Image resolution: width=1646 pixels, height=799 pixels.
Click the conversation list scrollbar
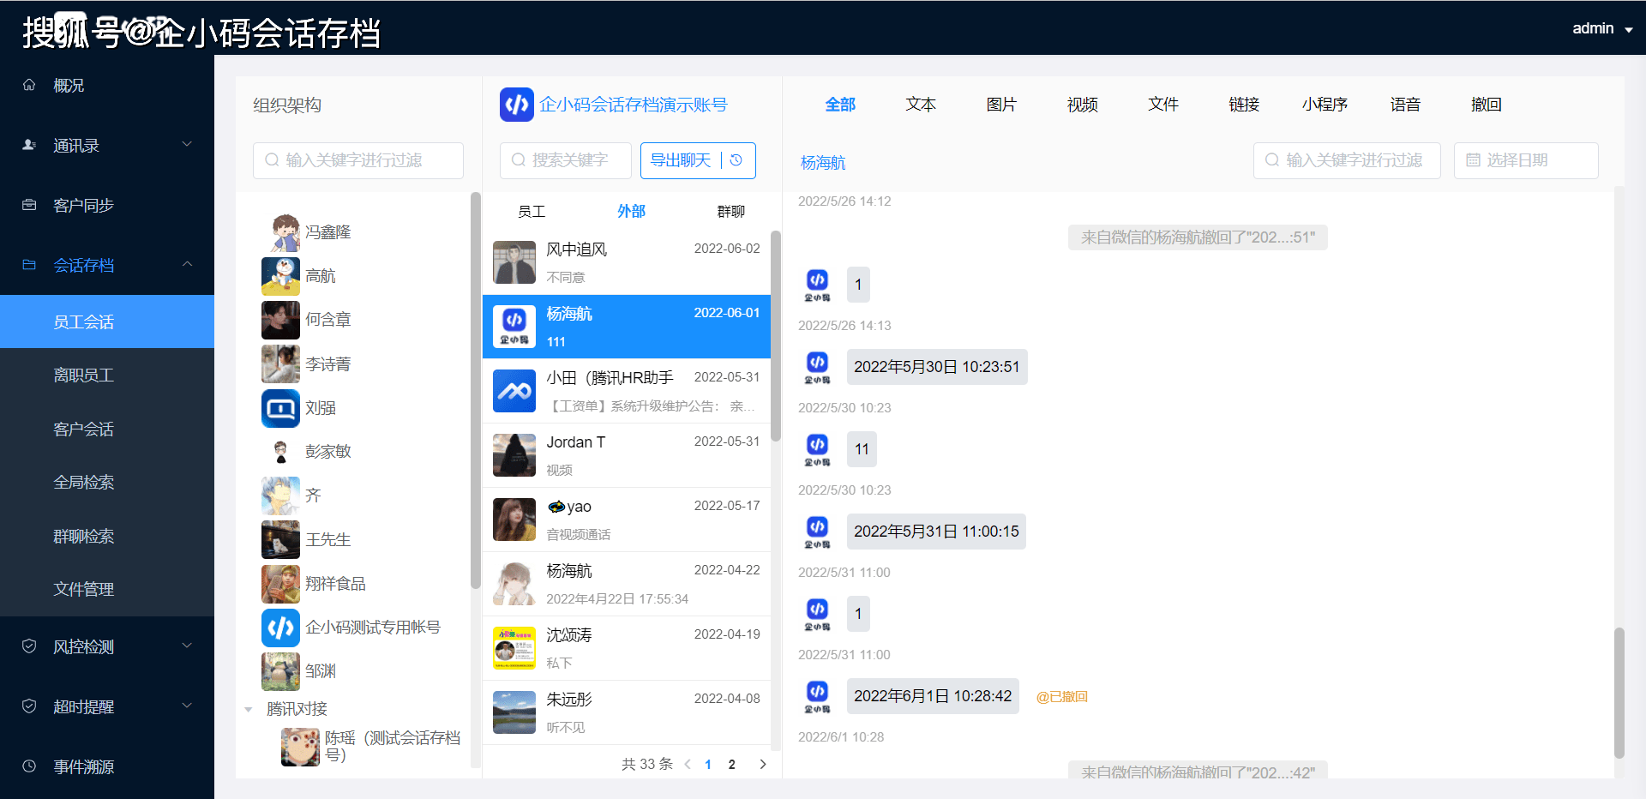775,336
